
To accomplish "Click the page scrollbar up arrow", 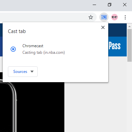I will point(129,26).
